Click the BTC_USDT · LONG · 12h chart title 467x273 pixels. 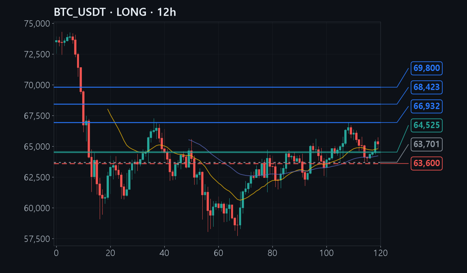[115, 12]
